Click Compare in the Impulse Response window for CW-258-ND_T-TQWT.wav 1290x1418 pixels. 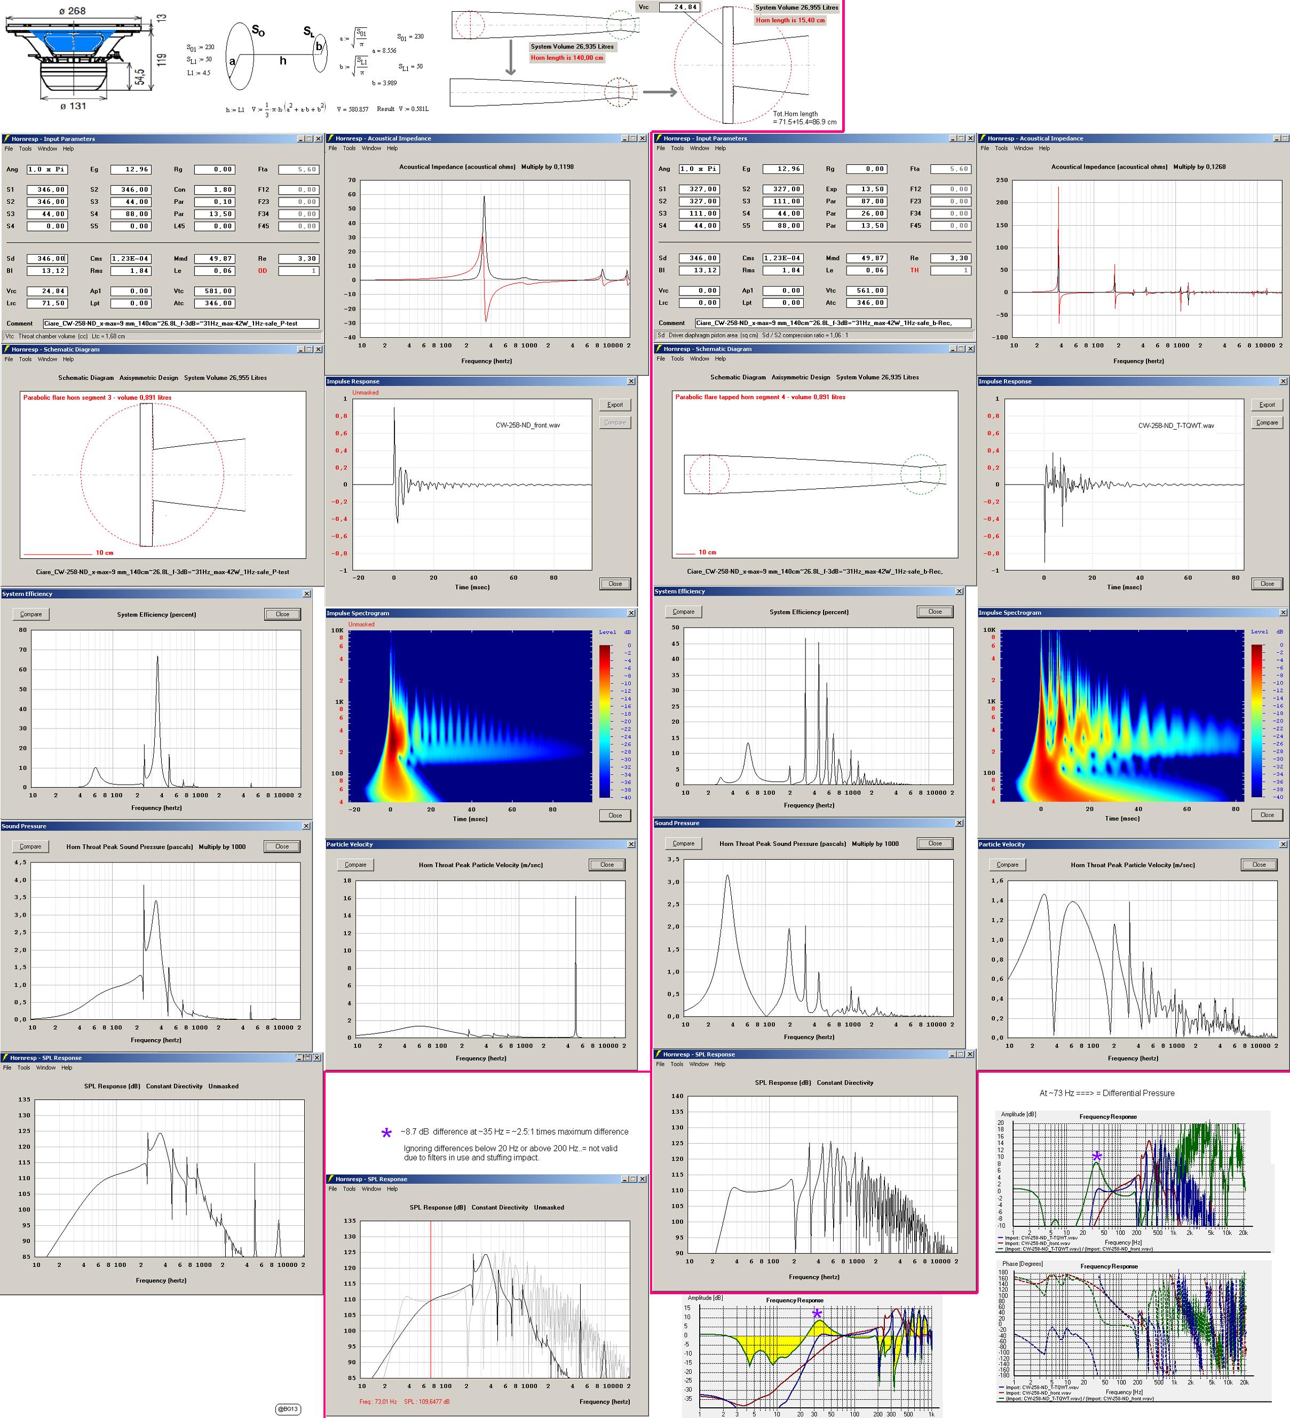click(1267, 422)
